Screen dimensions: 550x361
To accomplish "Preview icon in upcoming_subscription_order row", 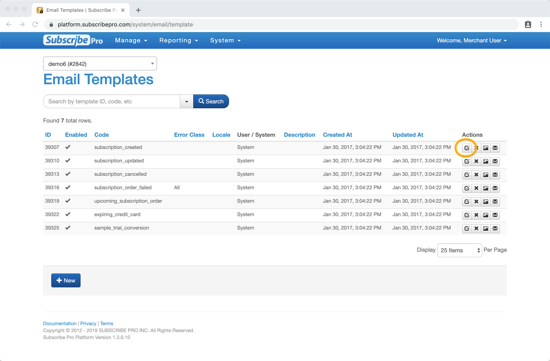I will point(486,202).
